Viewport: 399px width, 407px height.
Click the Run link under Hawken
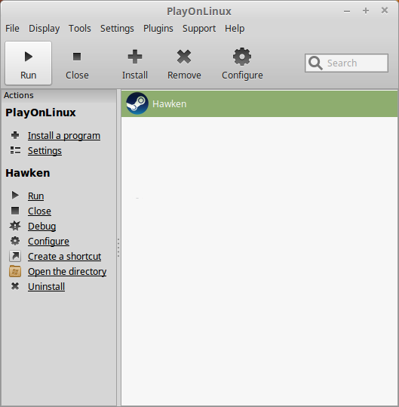[35, 196]
